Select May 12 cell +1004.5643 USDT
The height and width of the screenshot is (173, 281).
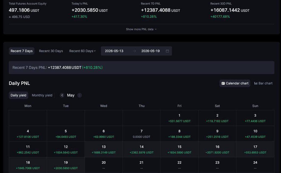tap(66, 149)
